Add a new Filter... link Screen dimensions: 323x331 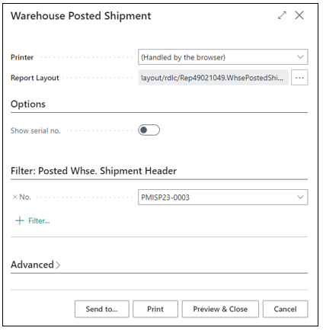[x=39, y=220]
